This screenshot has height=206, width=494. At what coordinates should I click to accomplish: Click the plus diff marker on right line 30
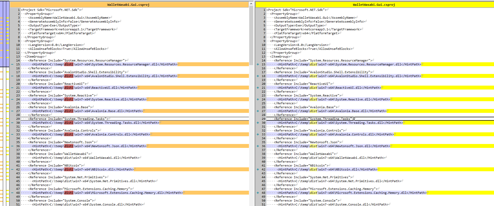[258, 123]
